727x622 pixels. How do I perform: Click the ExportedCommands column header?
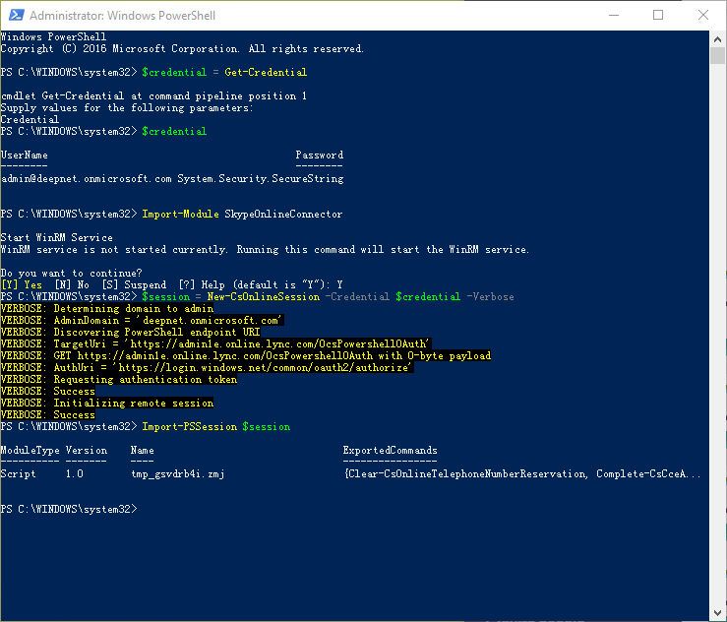click(x=390, y=451)
